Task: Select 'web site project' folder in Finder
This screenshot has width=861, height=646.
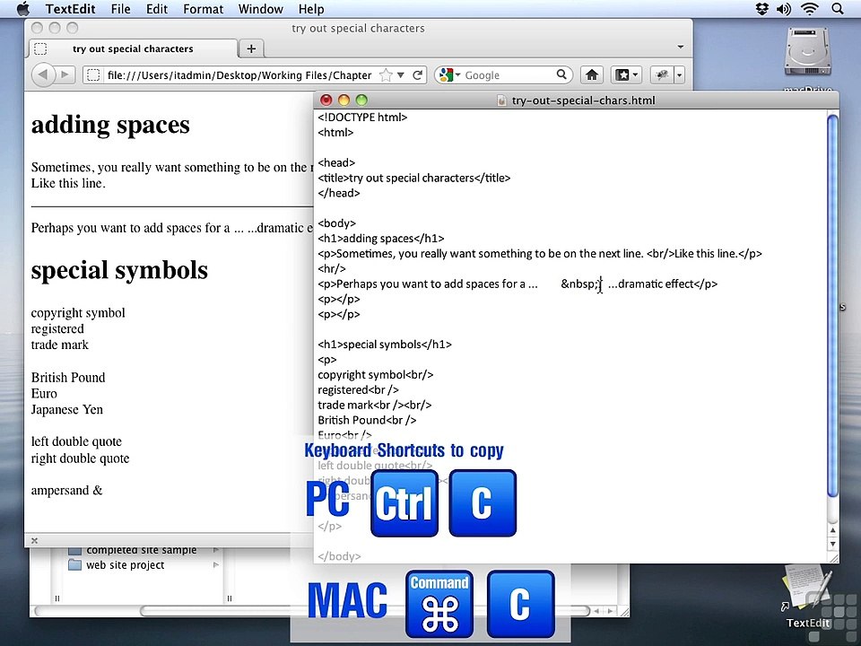Action: point(126,564)
